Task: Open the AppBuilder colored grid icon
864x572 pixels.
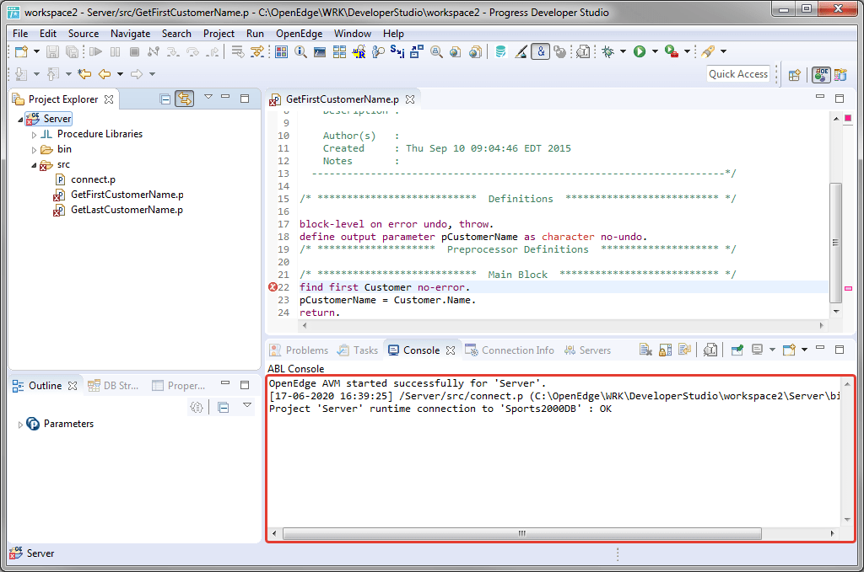Action: coord(282,51)
